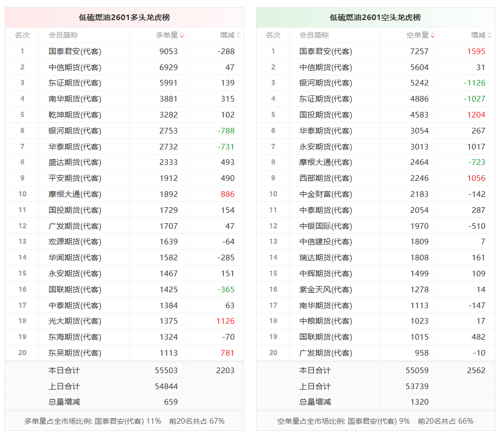Select 国投期货(代客) in long table

[x=75, y=210]
